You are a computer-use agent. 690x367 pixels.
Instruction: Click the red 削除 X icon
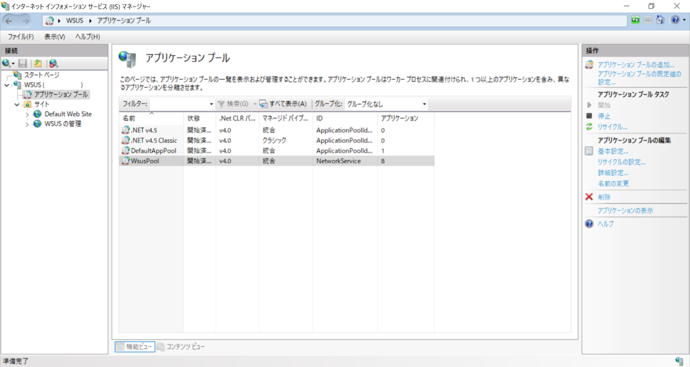[589, 197]
